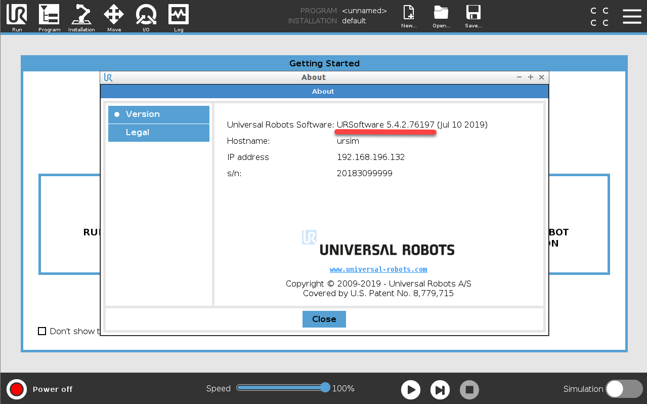This screenshot has height=404, width=647.
Task: Open the Move tab icon
Action: (114, 15)
